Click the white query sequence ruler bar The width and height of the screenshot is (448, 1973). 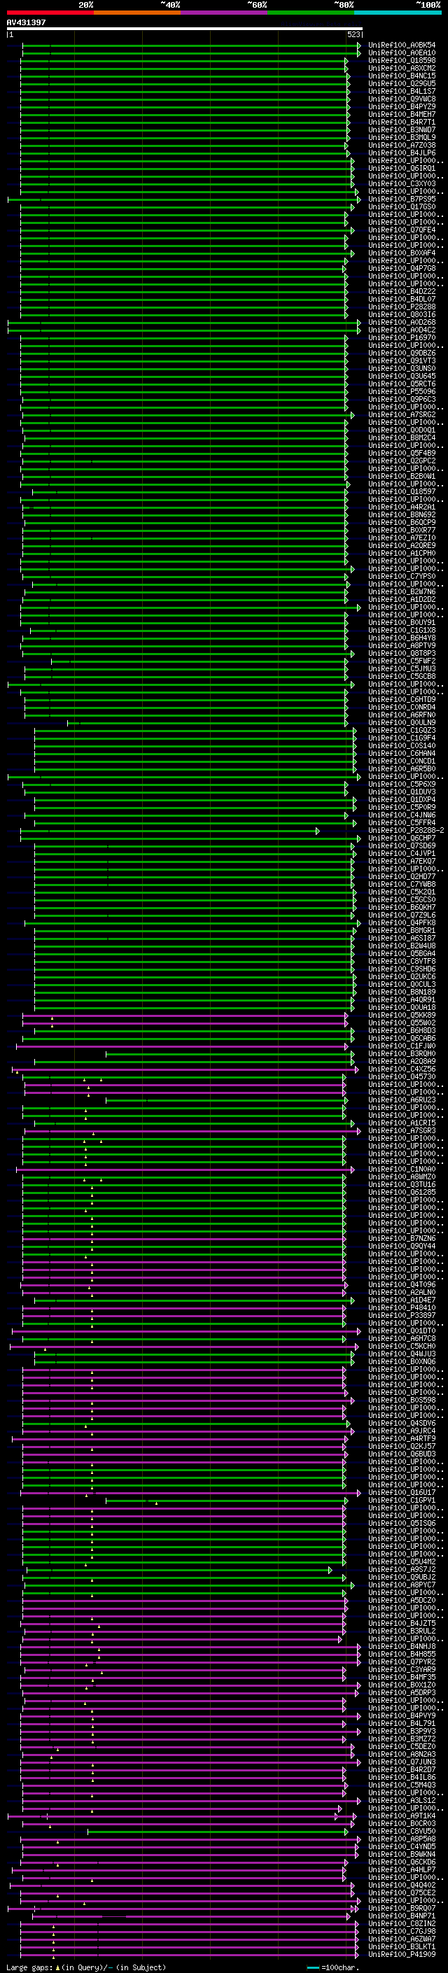[185, 28]
